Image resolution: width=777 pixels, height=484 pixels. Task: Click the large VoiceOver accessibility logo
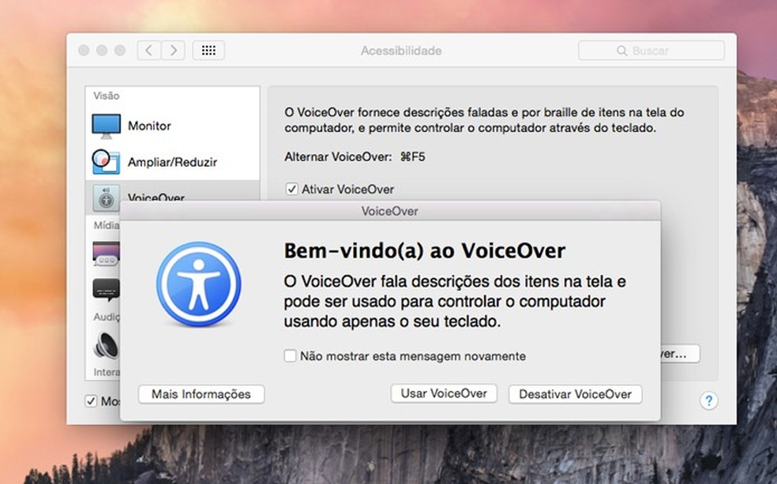point(199,284)
